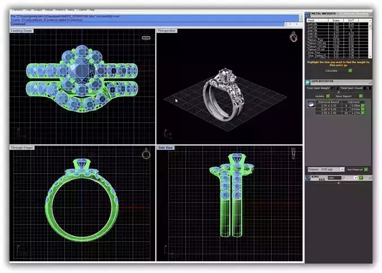Select the Perspective viewport label

click(x=167, y=30)
